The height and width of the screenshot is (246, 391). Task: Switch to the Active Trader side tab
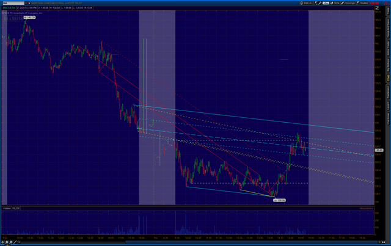(388, 48)
